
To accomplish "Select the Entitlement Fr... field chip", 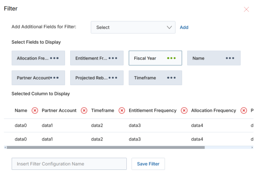I will tap(97, 58).
